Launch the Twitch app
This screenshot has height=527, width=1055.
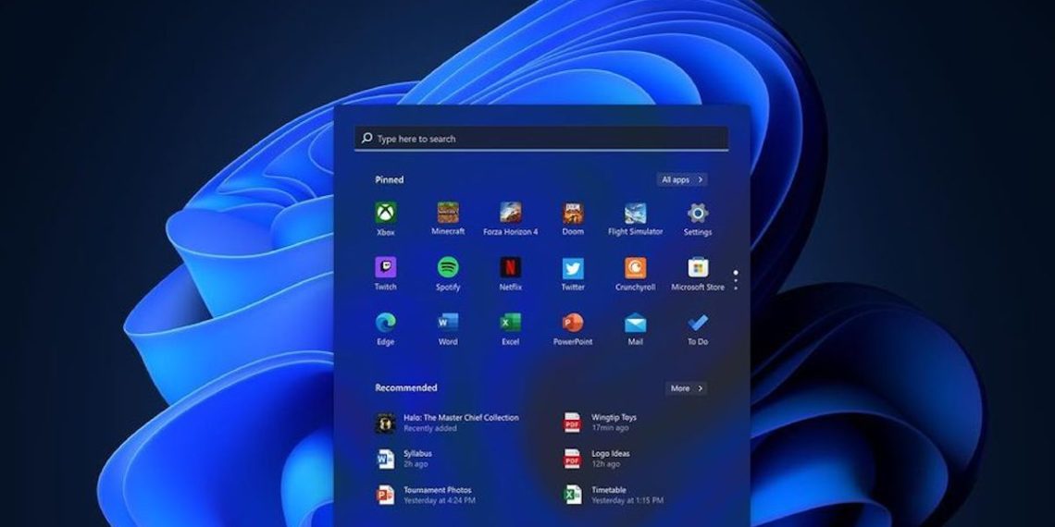(x=386, y=267)
